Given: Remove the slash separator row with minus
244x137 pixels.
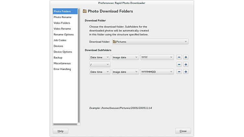Looking at the screenshot, I should [x=179, y=64].
